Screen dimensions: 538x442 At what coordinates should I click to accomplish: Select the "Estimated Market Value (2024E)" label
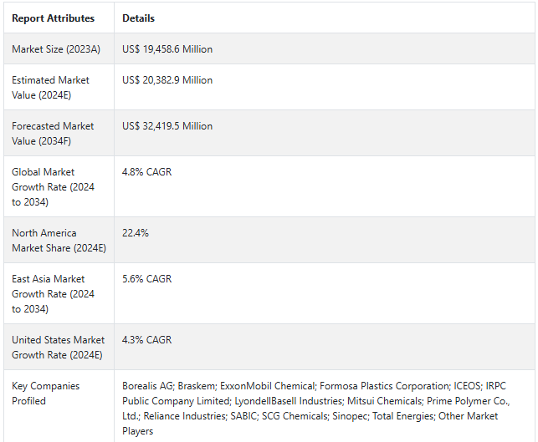[x=51, y=88]
